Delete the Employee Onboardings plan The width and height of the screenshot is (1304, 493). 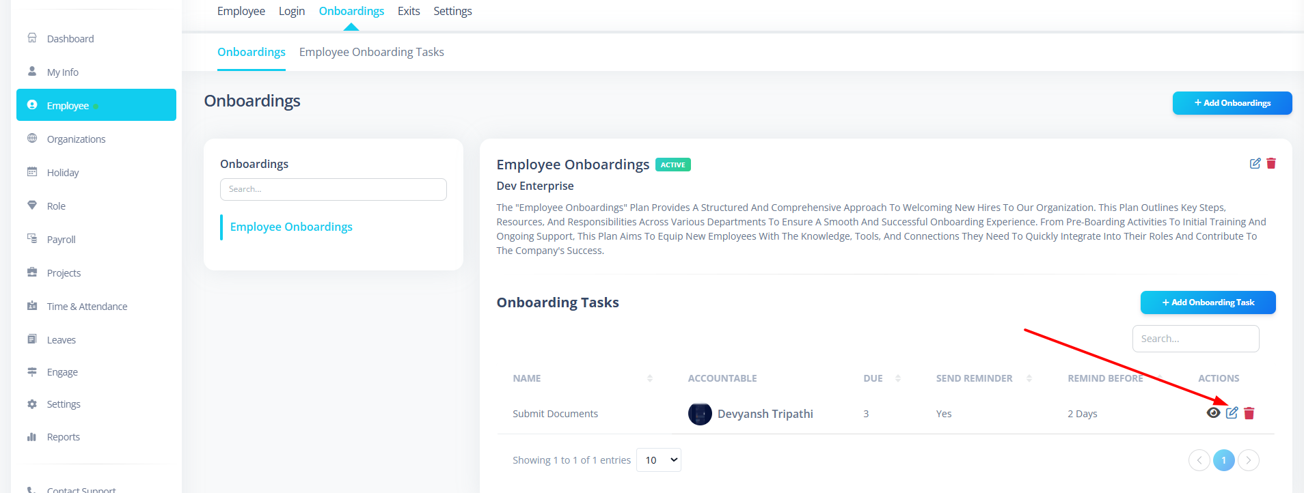tap(1271, 163)
